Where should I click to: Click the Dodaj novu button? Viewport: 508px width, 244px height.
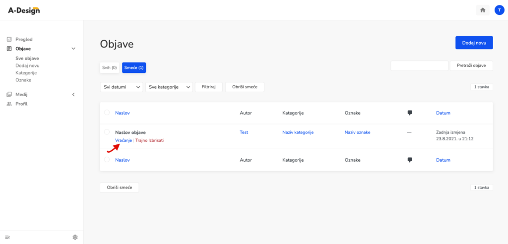tap(474, 43)
